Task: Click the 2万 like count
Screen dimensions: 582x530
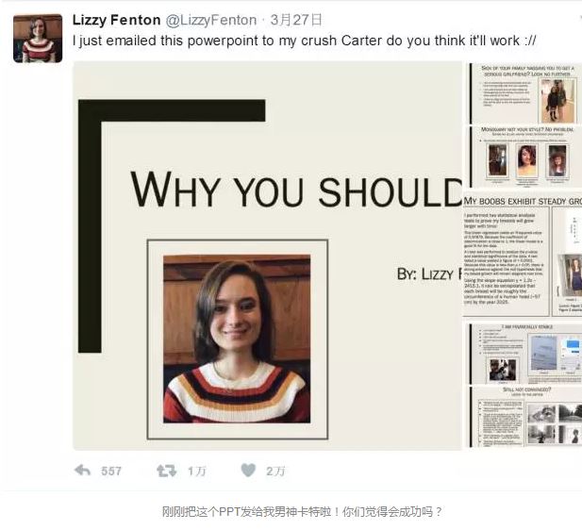Action: click(x=275, y=471)
